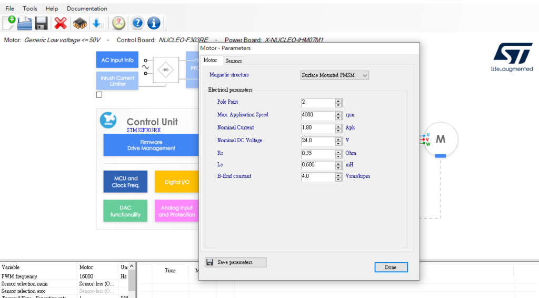Click the Done button
The image size is (539, 298).
pos(391,267)
